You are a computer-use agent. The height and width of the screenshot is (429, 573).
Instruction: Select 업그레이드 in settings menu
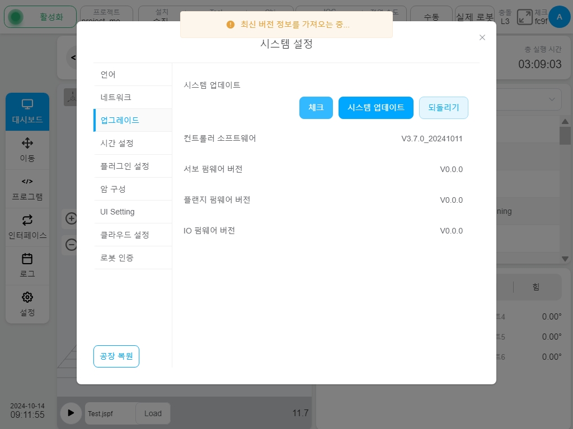(133, 121)
